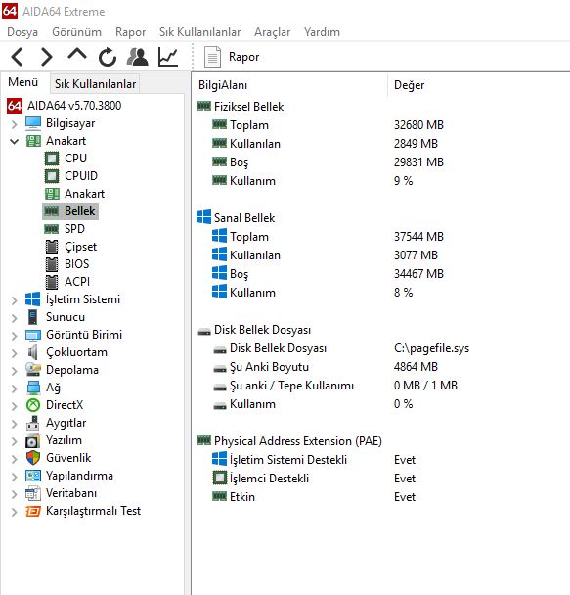
Task: Select the İşletim Sistemi tree label
Action: click(83, 299)
